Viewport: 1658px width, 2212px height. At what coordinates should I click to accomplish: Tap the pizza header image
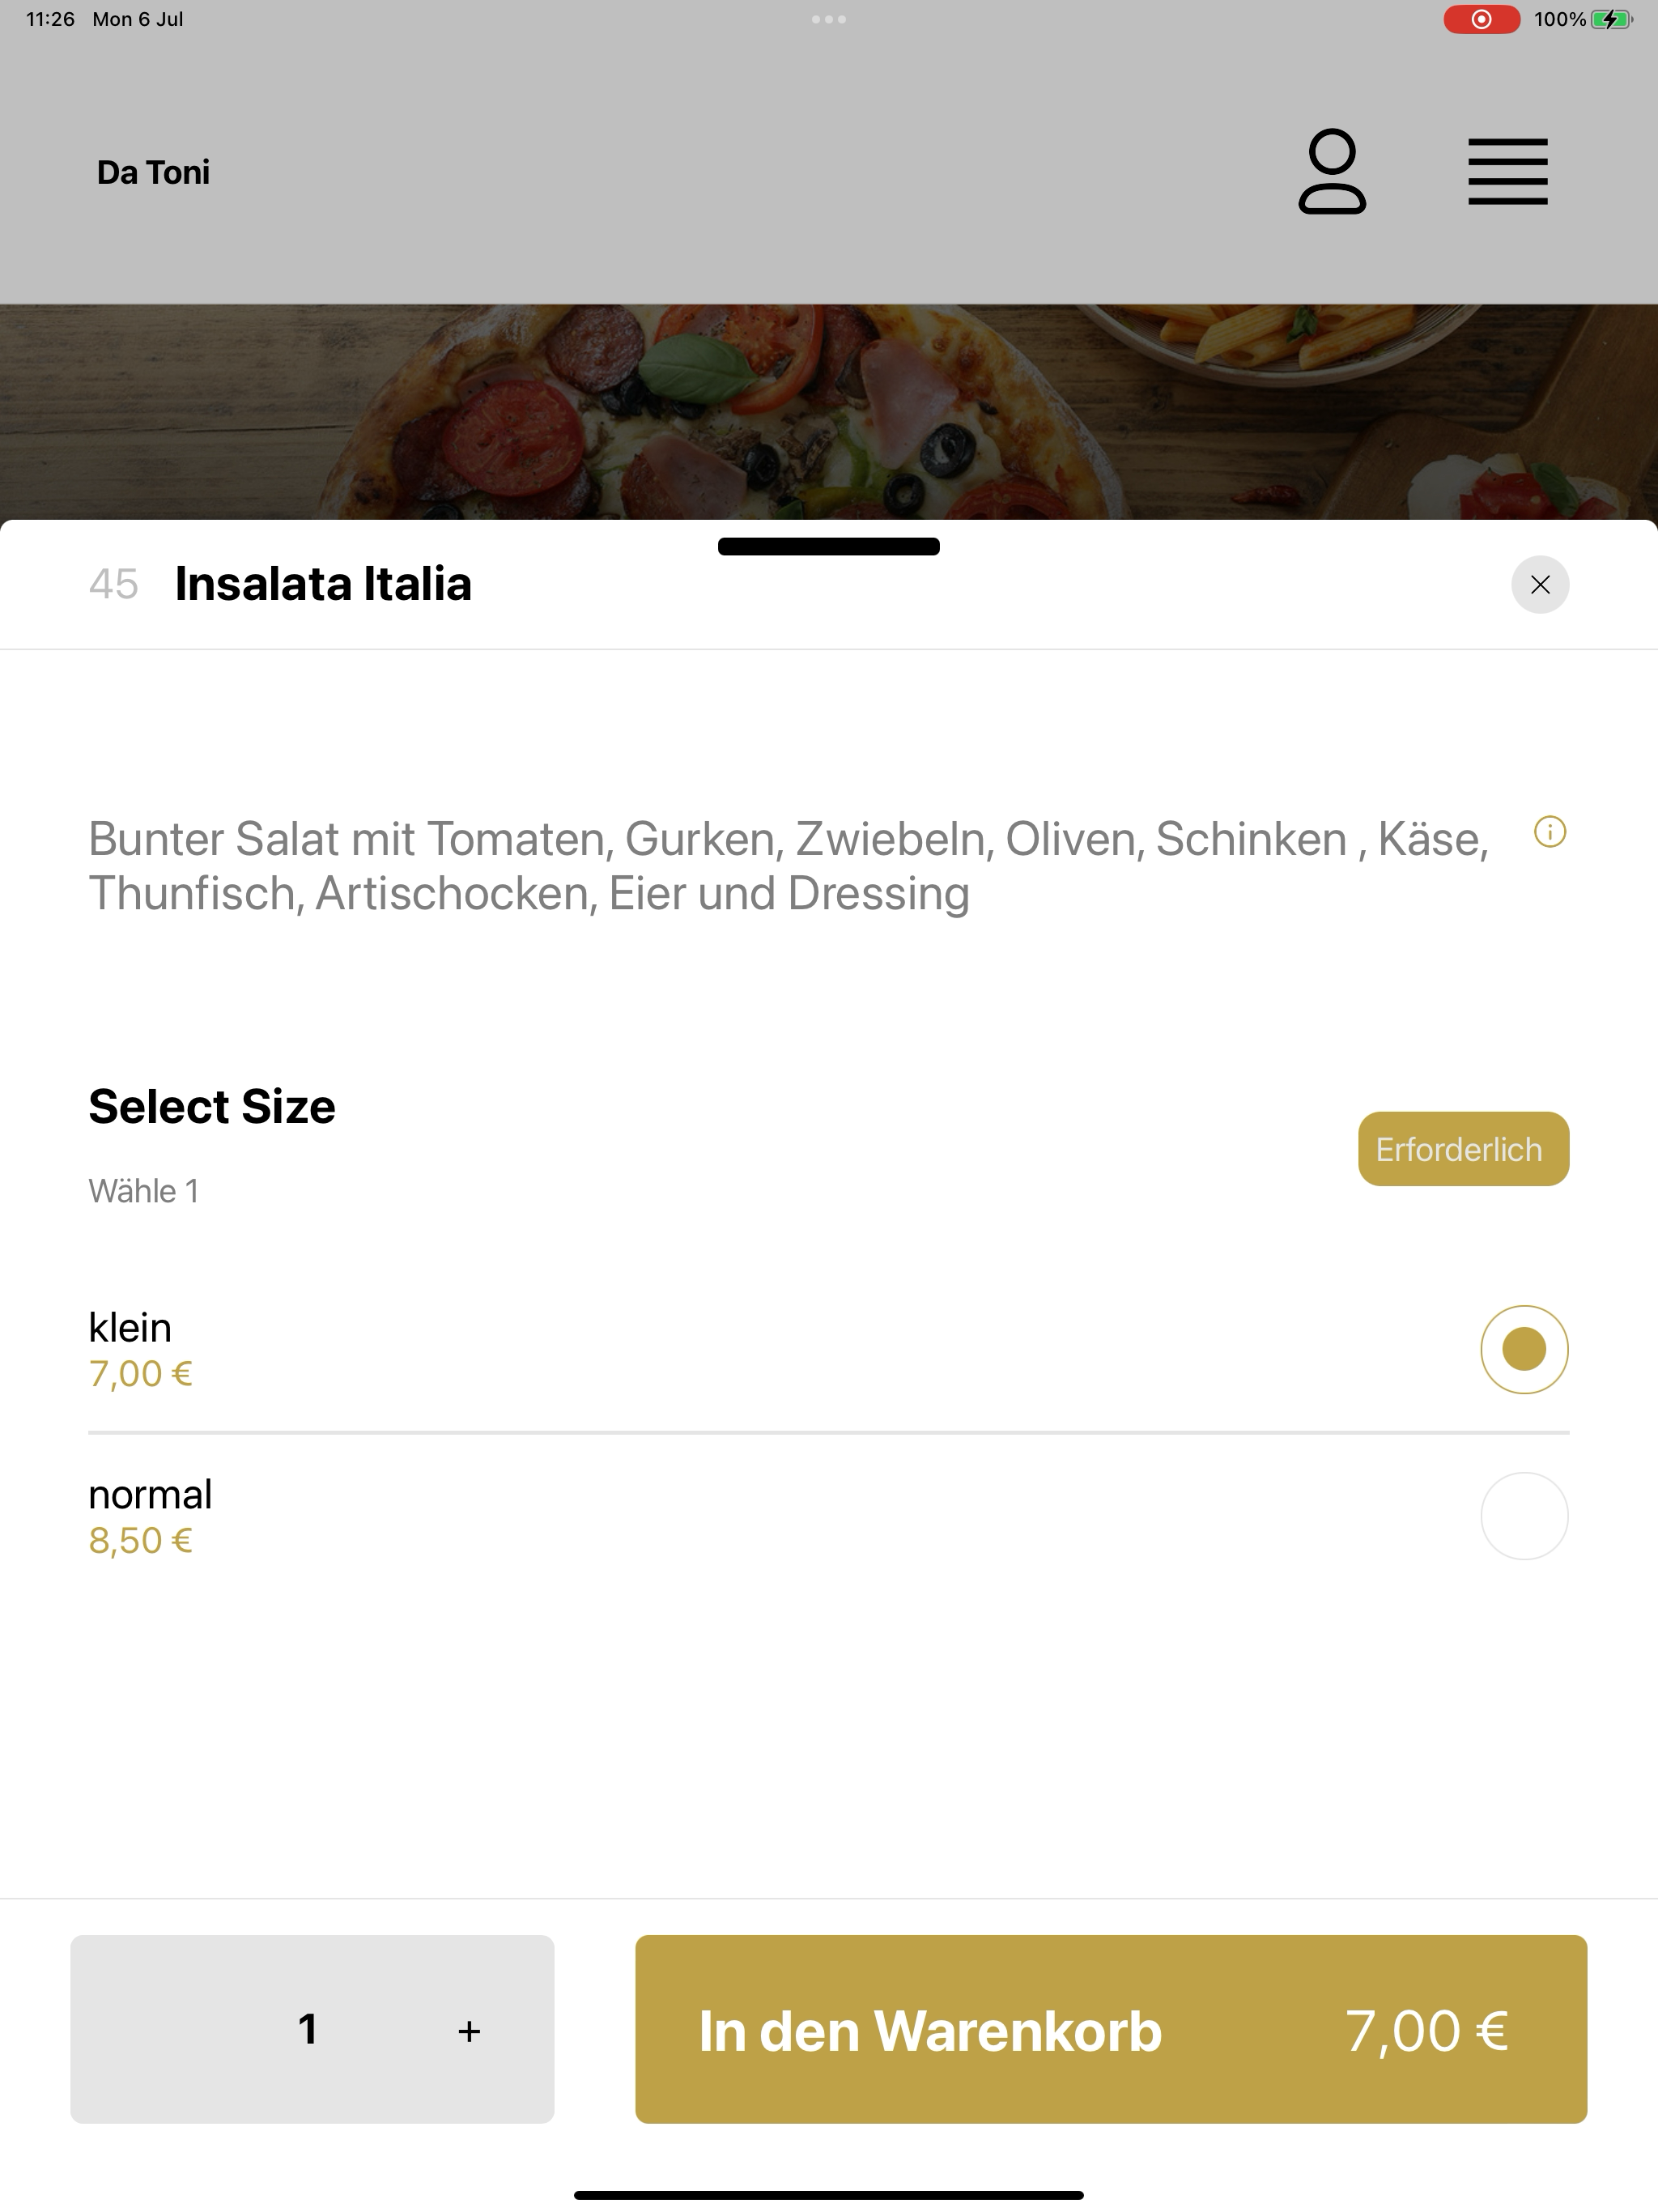point(829,412)
